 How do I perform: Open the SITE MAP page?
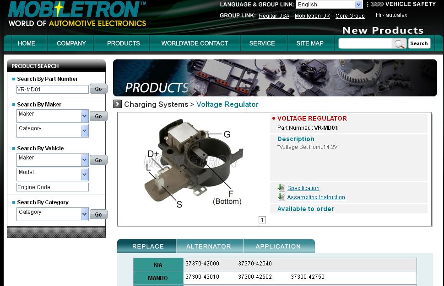coord(310,43)
